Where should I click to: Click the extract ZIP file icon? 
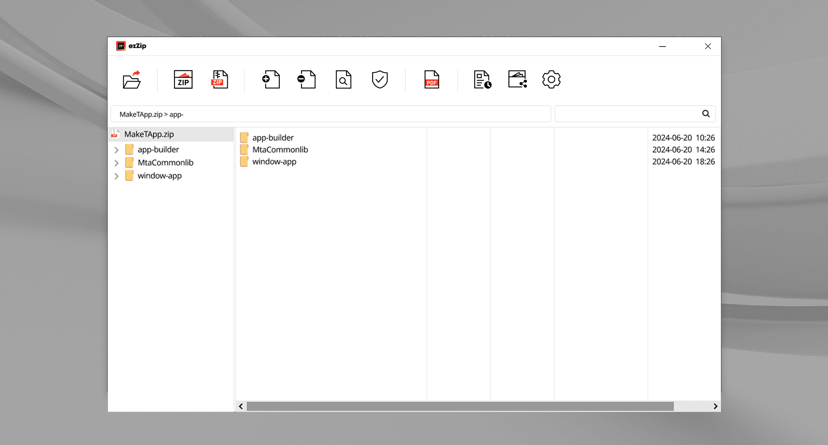pos(220,80)
